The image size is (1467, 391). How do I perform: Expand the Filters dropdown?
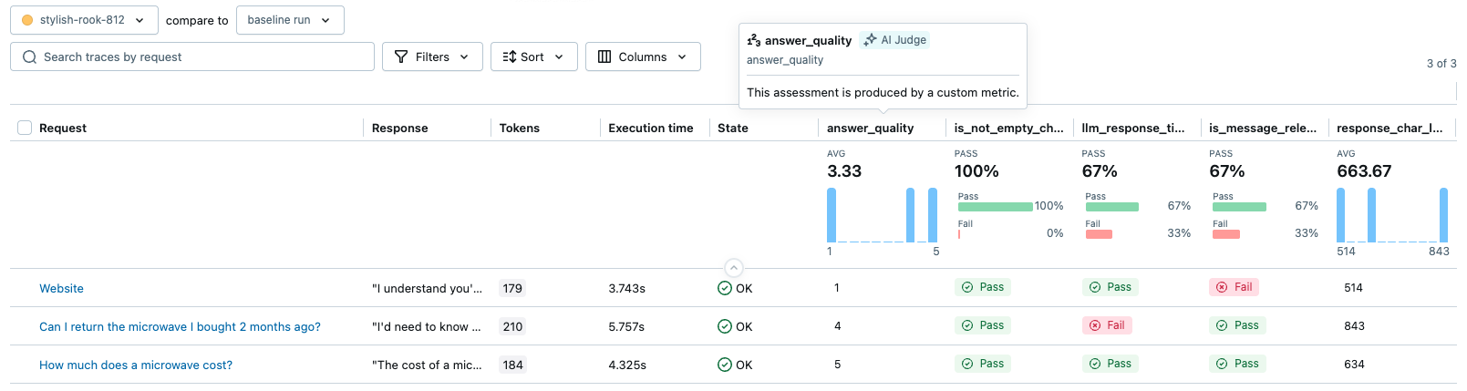click(432, 57)
